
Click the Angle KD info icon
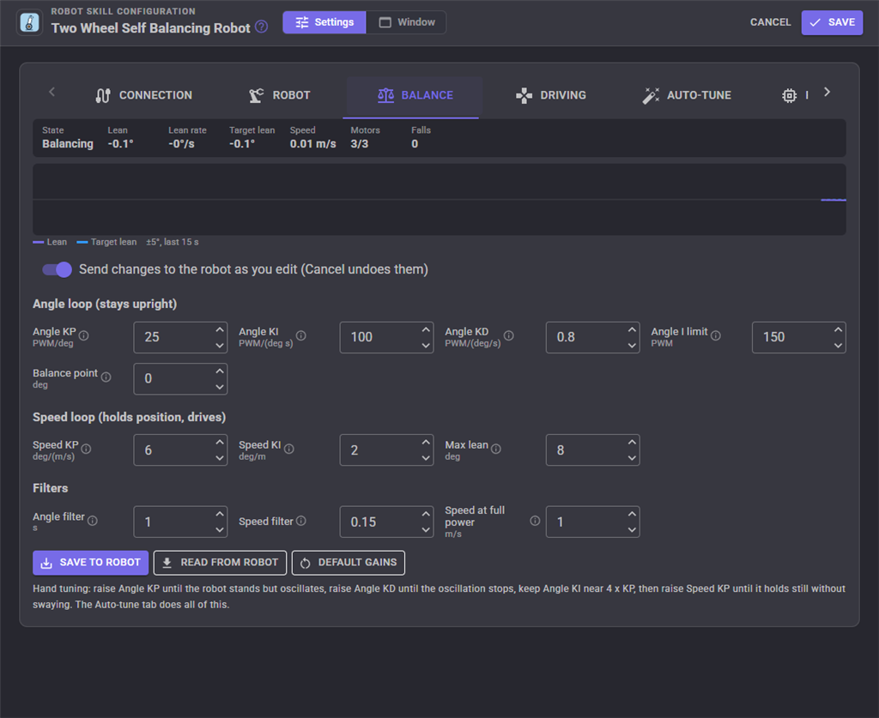point(508,335)
